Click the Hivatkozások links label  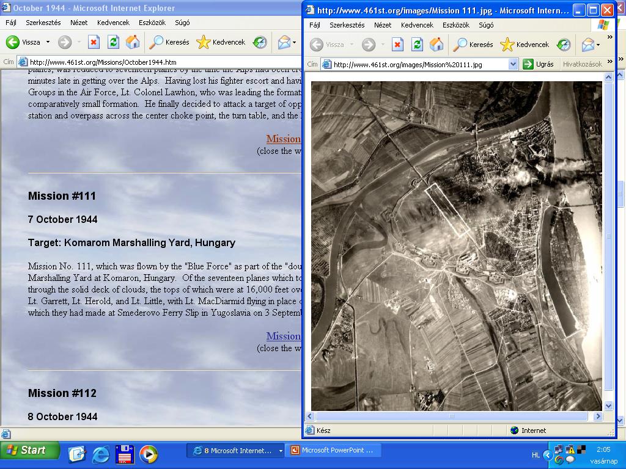(582, 64)
